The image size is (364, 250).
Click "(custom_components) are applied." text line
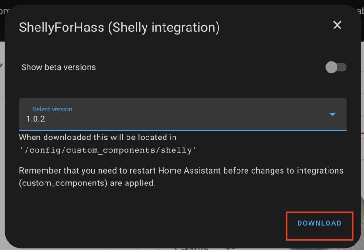87,183
